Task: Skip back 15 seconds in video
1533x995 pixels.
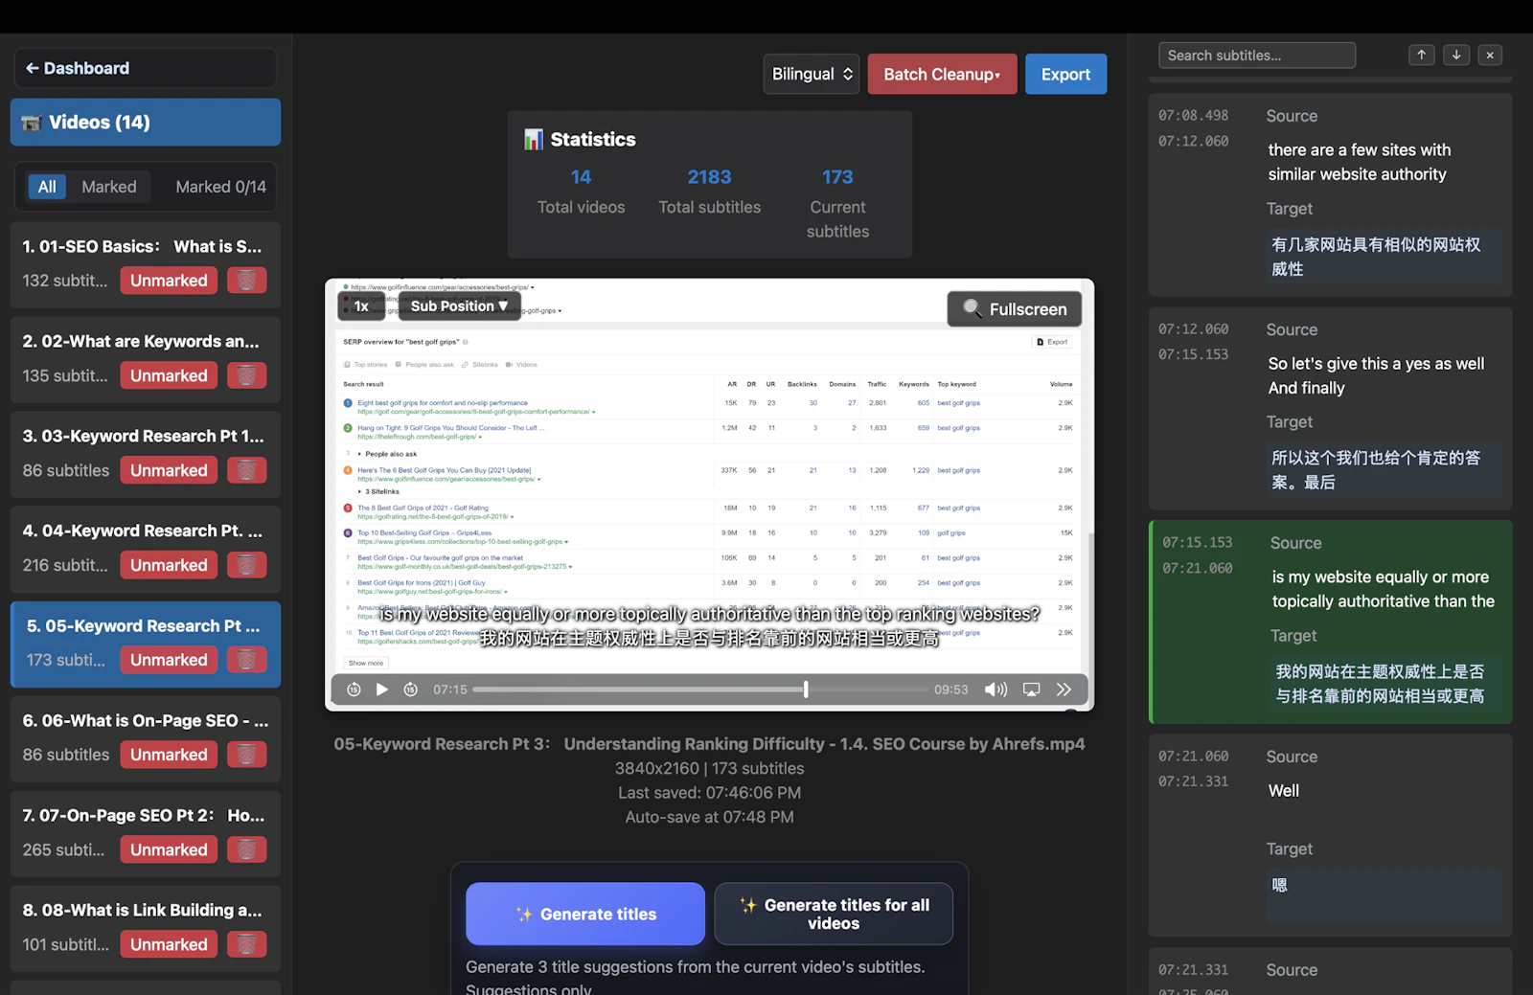Action: coord(354,690)
